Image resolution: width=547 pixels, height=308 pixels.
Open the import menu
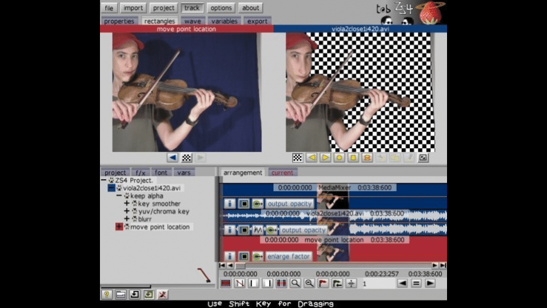133,8
